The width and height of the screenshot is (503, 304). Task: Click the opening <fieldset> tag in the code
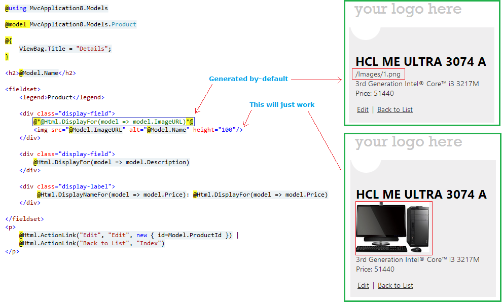tap(23, 89)
